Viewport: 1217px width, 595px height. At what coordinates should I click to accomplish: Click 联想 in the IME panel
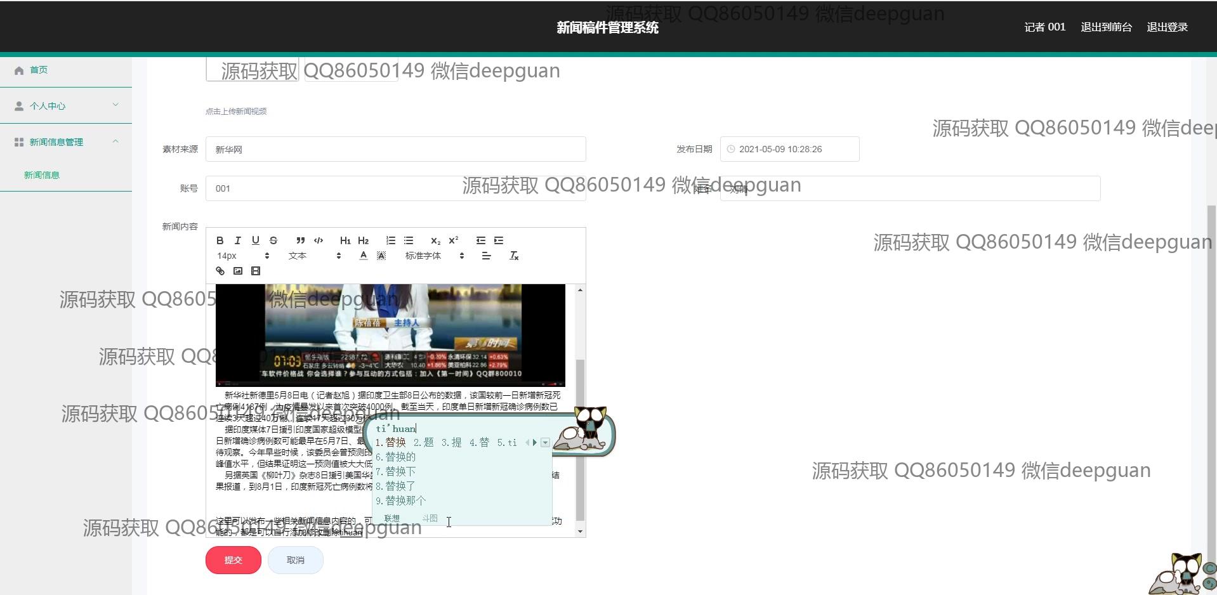[x=392, y=518]
